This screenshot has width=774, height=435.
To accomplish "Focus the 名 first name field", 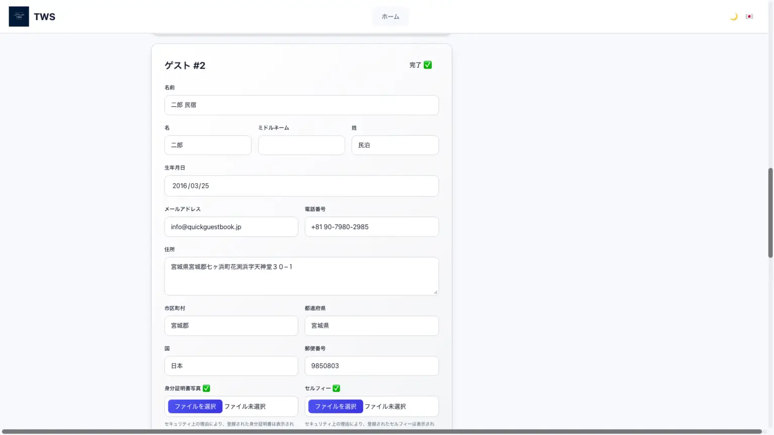I will tap(208, 145).
